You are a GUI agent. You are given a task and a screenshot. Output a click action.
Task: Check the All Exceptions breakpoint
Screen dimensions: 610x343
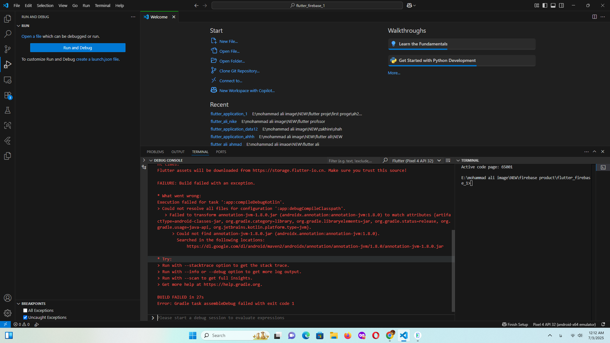tap(25, 310)
